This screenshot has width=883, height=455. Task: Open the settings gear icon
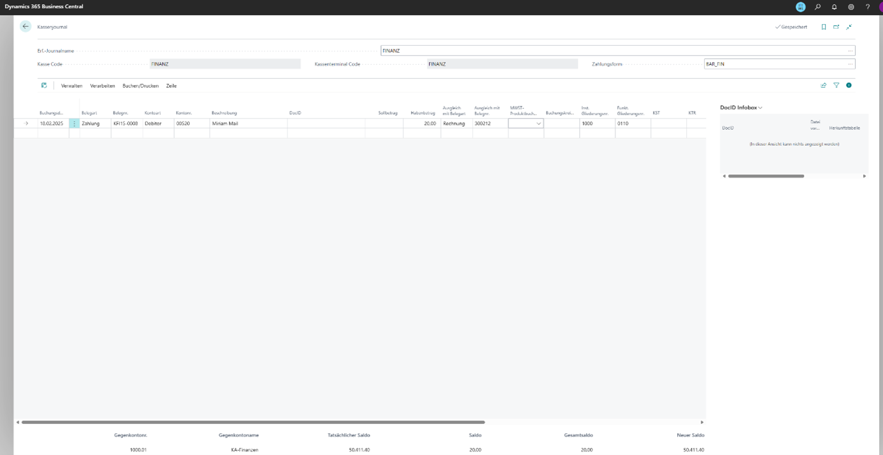coord(851,7)
